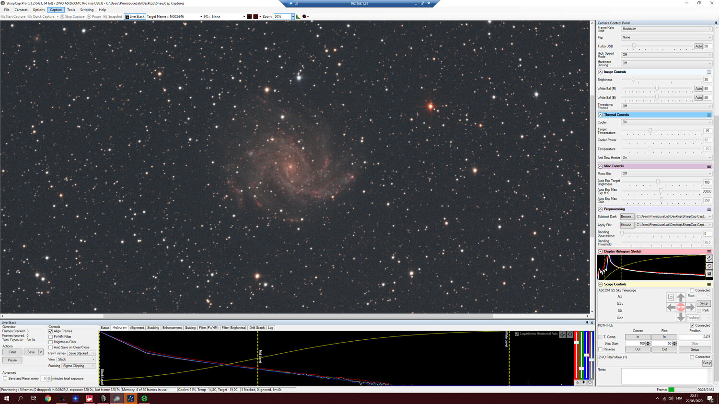Click Browse for Apply Flat
719x404 pixels.
[627, 225]
